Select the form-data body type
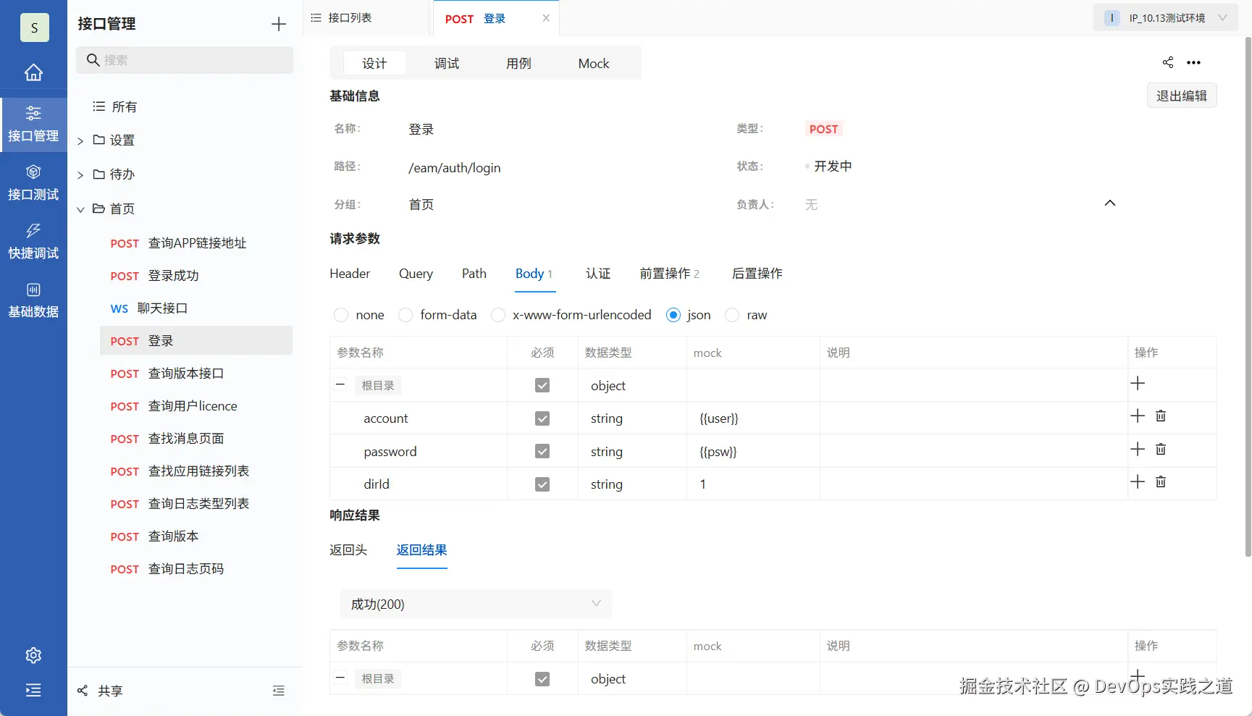Viewport: 1252px width, 716px height. pos(406,315)
